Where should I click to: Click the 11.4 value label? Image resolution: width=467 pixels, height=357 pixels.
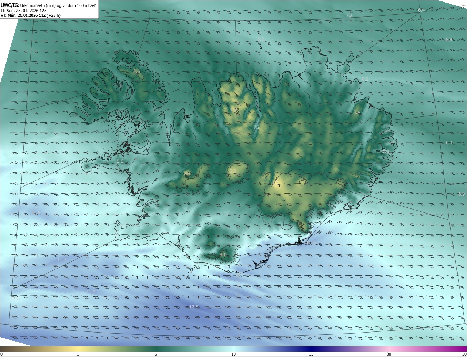pyautogui.click(x=36, y=212)
